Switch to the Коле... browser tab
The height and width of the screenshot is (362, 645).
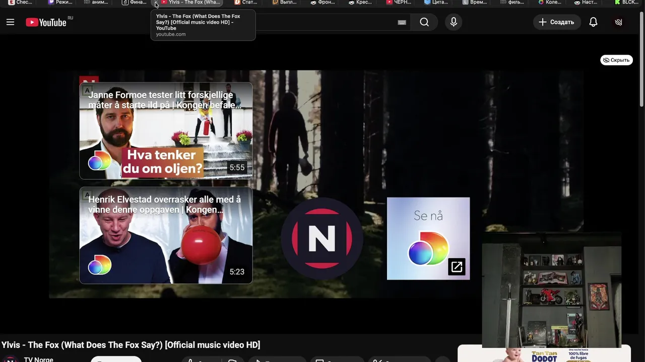tap(550, 3)
